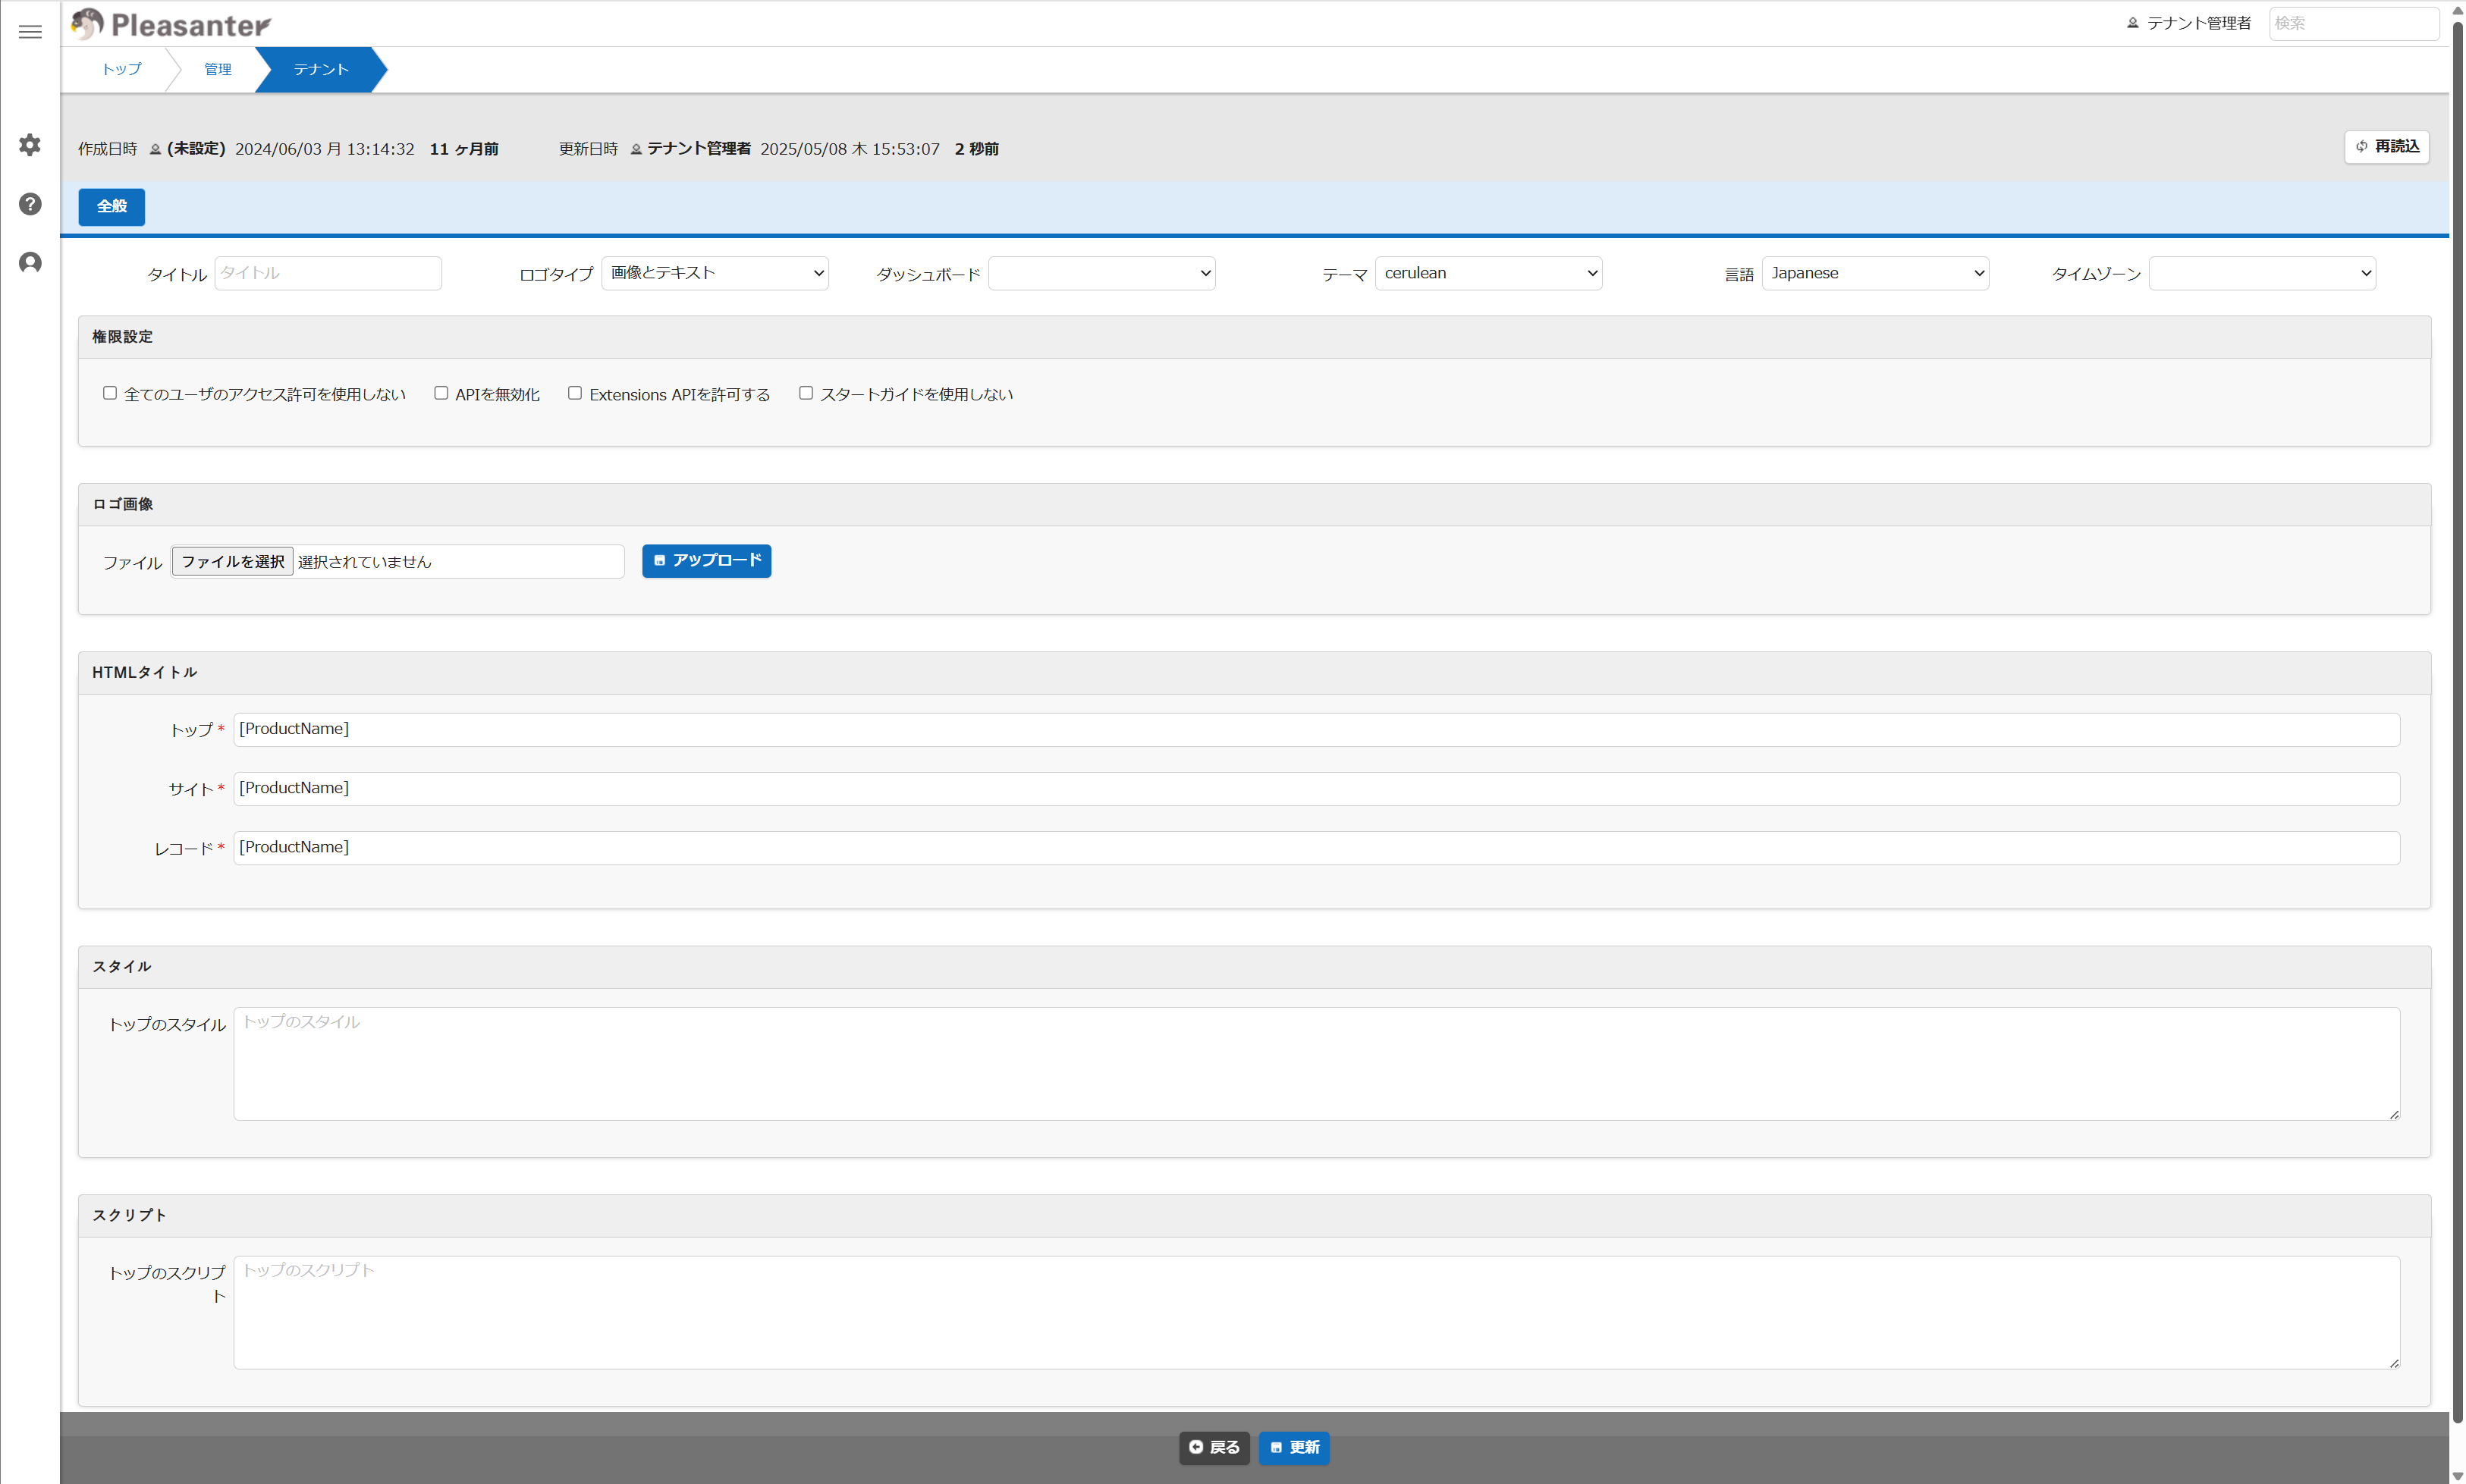Click the テナント管理者 user menu in header

point(2188,23)
